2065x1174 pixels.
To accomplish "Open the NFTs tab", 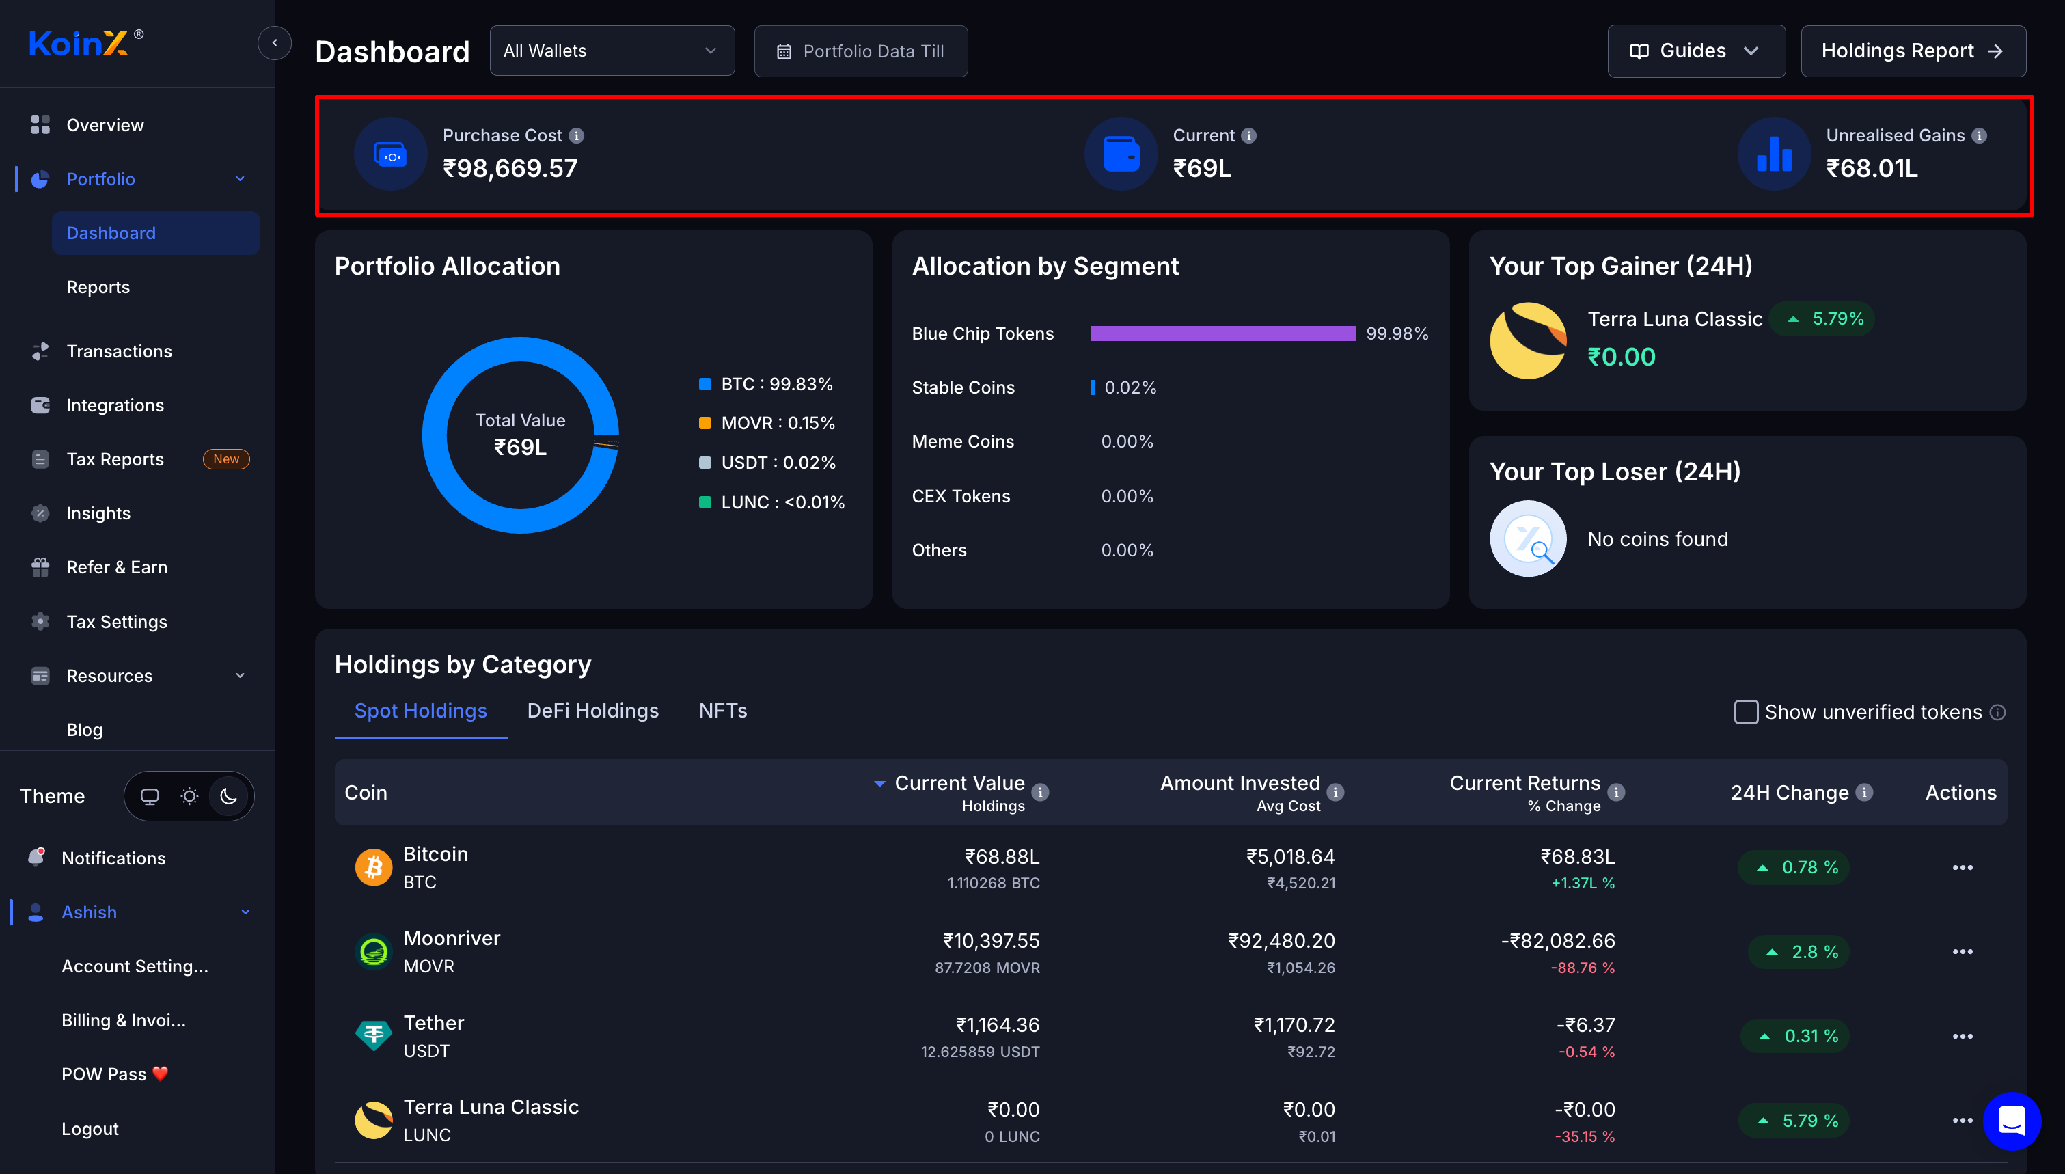I will pyautogui.click(x=722, y=711).
